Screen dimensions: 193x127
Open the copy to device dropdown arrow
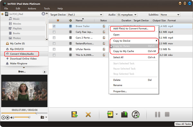[116, 114]
